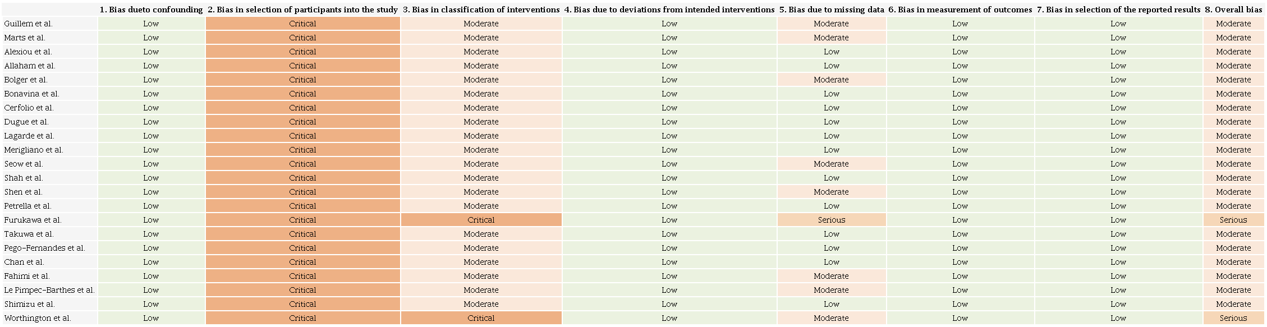Click Worthington's Serious overall bias cell
Image resolution: width=1267 pixels, height=327 pixels.
click(x=1233, y=318)
